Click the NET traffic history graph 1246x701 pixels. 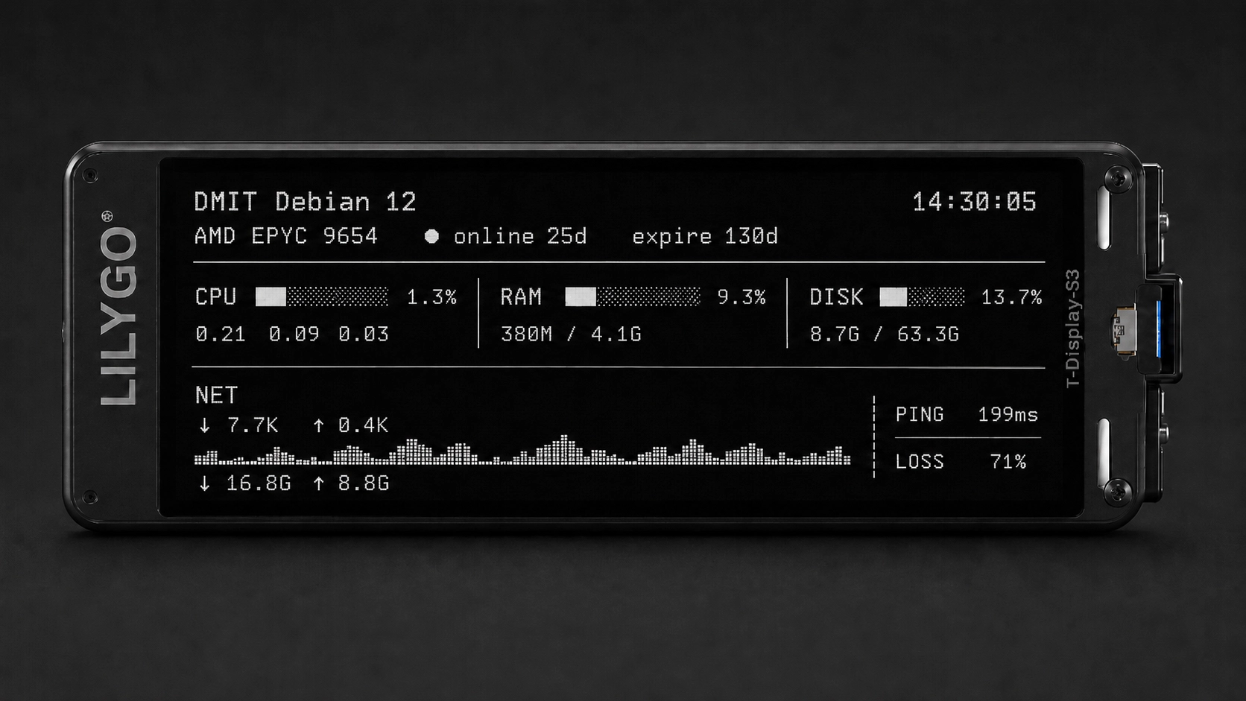click(522, 451)
